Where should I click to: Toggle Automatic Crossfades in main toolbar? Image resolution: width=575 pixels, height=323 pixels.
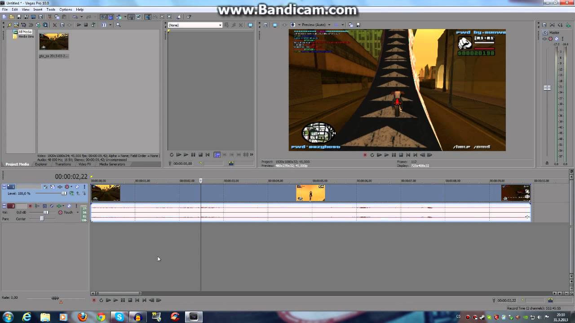[111, 17]
